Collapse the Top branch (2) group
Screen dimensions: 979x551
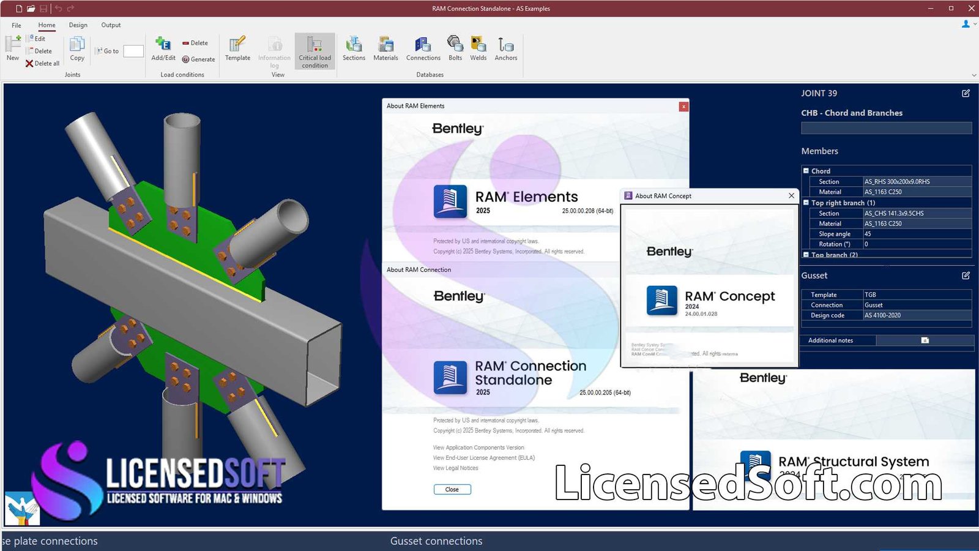tap(806, 255)
